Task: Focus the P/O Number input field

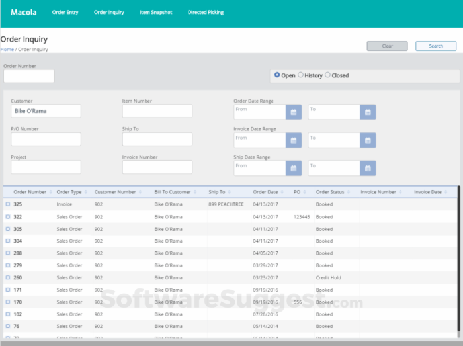Action: point(46,139)
